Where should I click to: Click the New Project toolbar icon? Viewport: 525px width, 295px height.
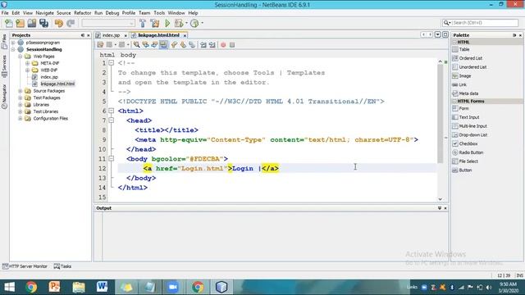coord(20,23)
